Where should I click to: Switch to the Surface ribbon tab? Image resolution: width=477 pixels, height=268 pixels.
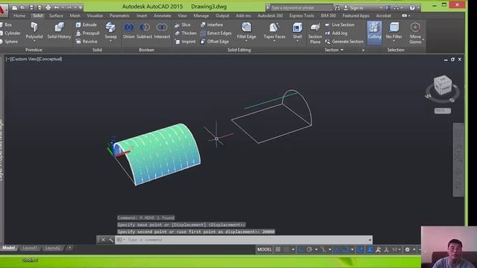coord(56,16)
